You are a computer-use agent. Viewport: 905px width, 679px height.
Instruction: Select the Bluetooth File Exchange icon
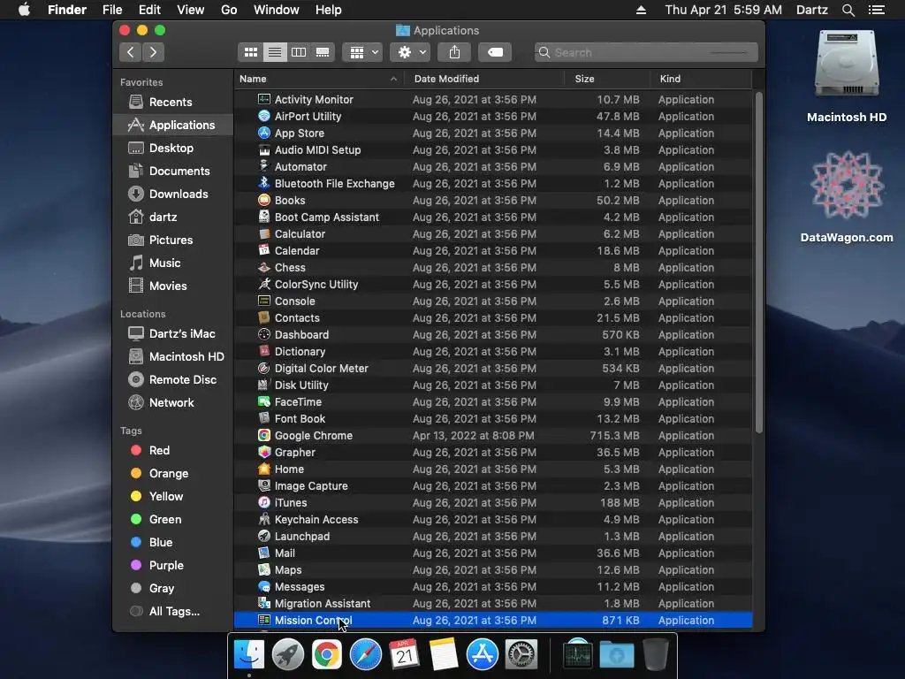click(x=263, y=183)
